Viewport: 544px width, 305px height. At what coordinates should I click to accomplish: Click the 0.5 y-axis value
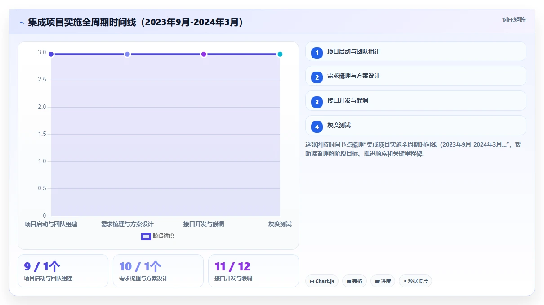(x=42, y=188)
